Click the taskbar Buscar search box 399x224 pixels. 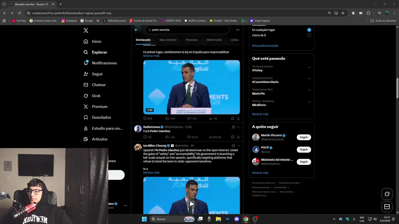(x=173, y=219)
